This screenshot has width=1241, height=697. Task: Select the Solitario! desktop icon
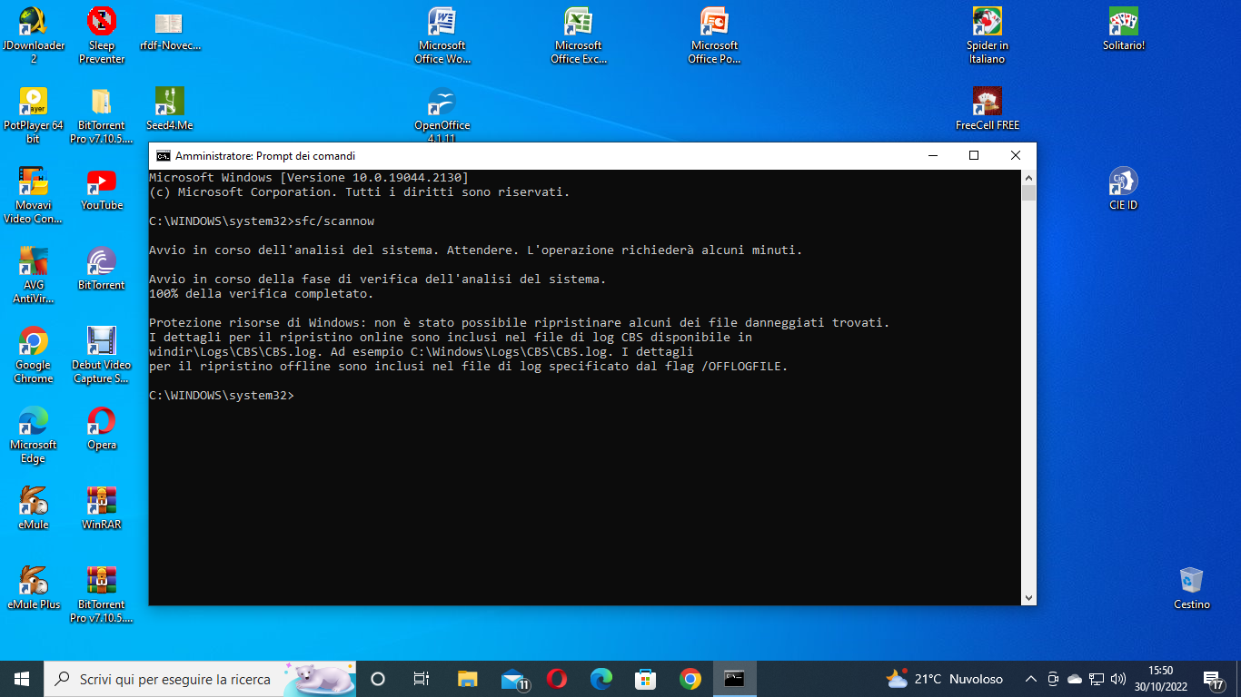click(1124, 28)
